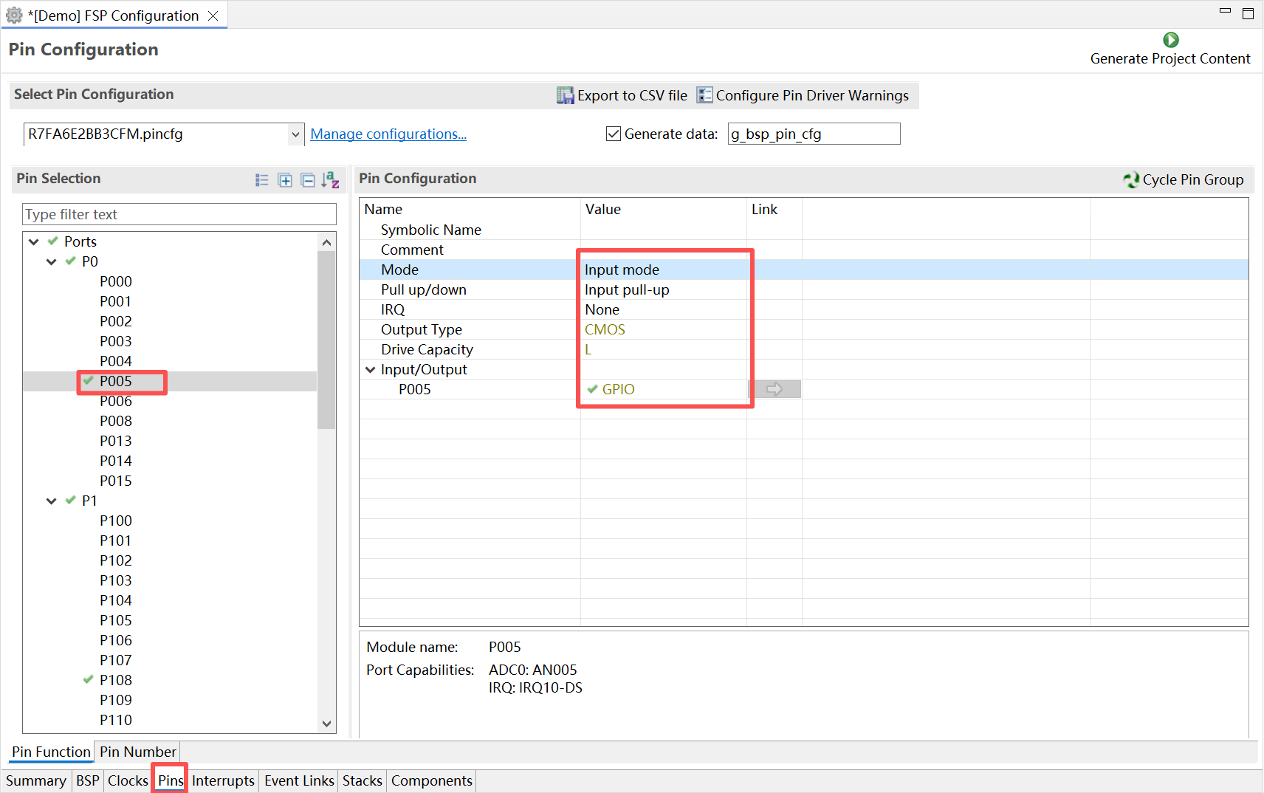1264x793 pixels.
Task: Click the Generate Project Content play icon
Action: click(x=1170, y=40)
